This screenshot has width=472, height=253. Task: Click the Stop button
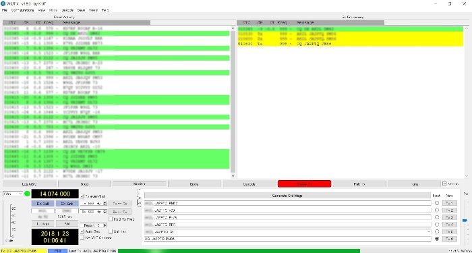coord(84,184)
